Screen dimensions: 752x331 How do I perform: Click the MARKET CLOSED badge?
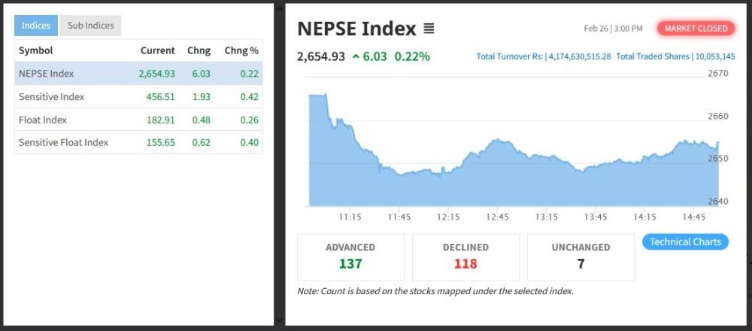tap(696, 29)
